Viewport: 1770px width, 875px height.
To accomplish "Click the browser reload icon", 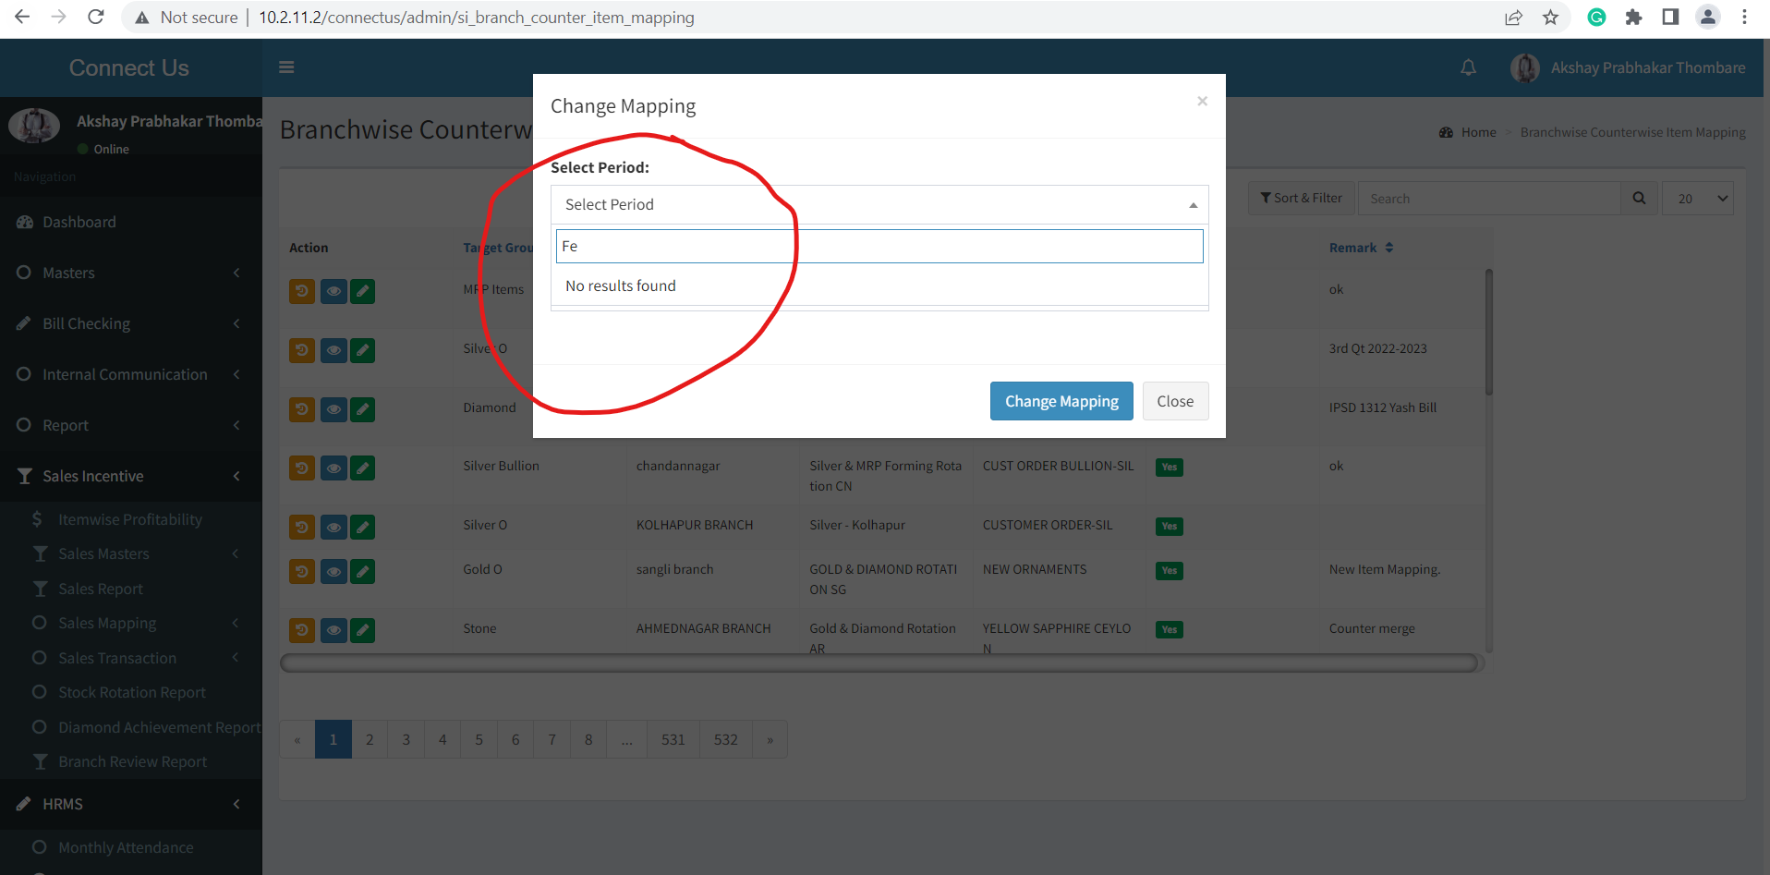I will click(x=95, y=17).
